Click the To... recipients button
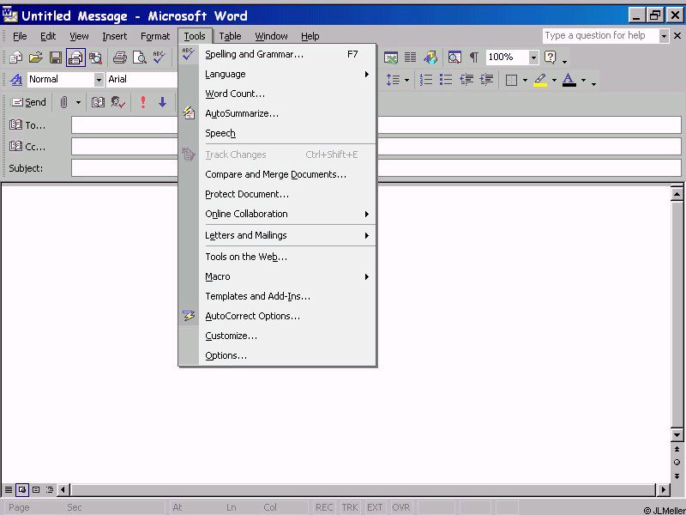Screen dimensions: 686x515 point(27,125)
